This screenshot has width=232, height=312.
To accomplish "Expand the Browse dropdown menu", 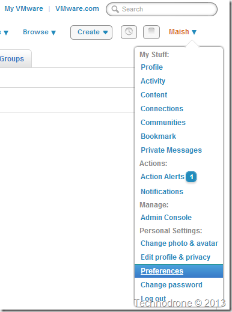I will [39, 32].
